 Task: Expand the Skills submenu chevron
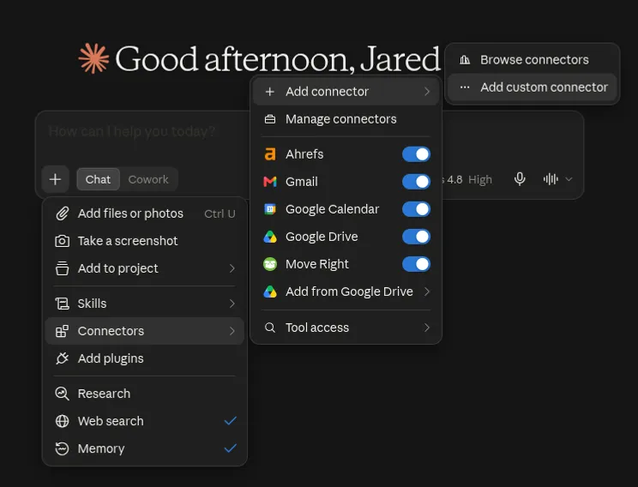(x=232, y=304)
